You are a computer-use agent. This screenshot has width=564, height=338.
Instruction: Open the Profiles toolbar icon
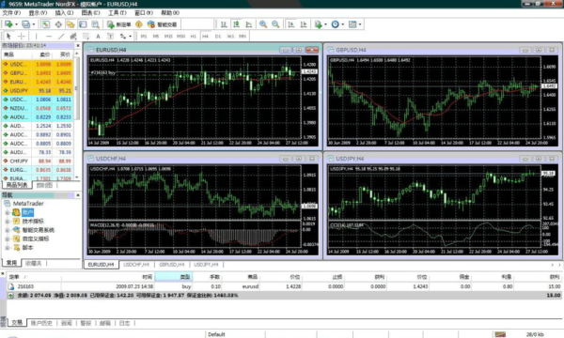click(x=25, y=24)
